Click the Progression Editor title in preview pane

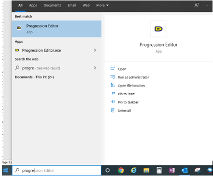pyautogui.click(x=159, y=45)
